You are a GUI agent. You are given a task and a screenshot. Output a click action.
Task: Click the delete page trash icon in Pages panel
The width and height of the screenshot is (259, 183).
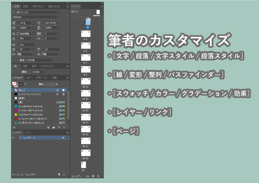pyautogui.click(x=98, y=176)
